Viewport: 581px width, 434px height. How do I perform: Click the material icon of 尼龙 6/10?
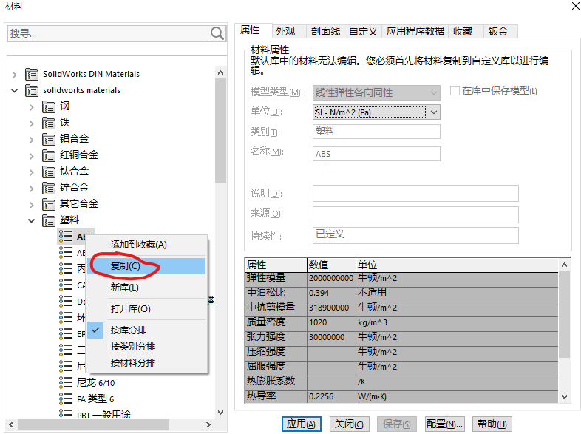click(x=66, y=382)
